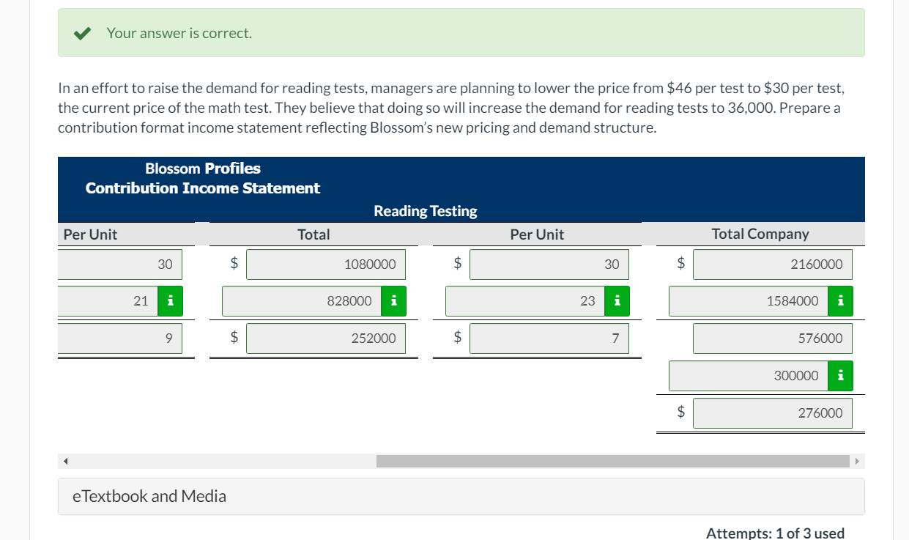
Task: Expand the eTextbook and Media section
Action: coord(150,496)
